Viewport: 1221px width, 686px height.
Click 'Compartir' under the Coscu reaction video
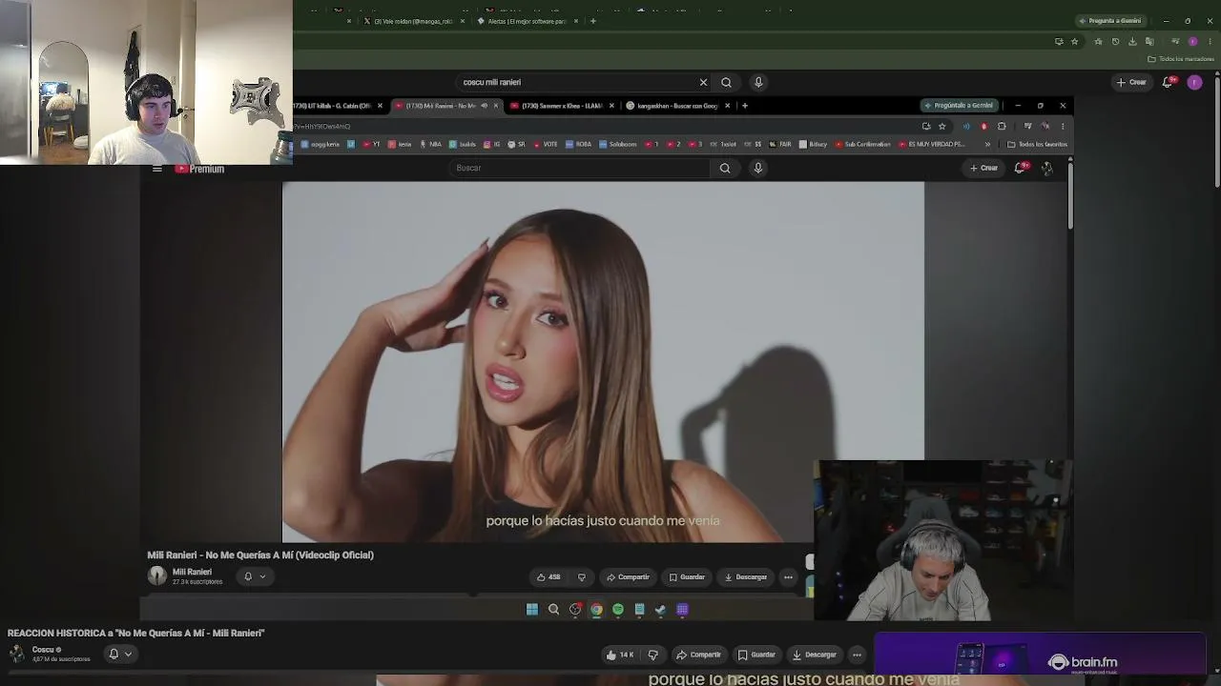[698, 655]
